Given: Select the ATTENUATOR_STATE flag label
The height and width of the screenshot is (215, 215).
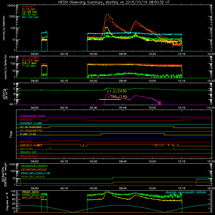Looking at the screenshot, I should tap(33, 116).
